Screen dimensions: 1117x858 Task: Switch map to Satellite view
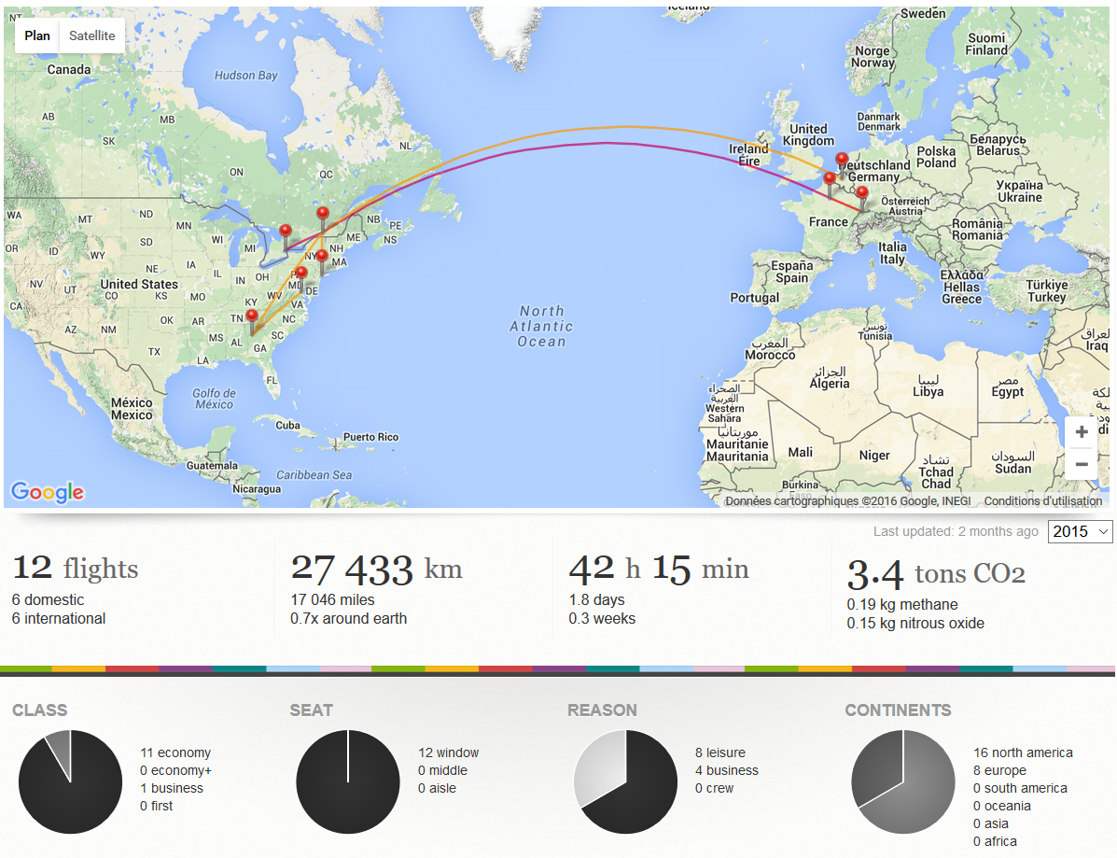click(91, 35)
